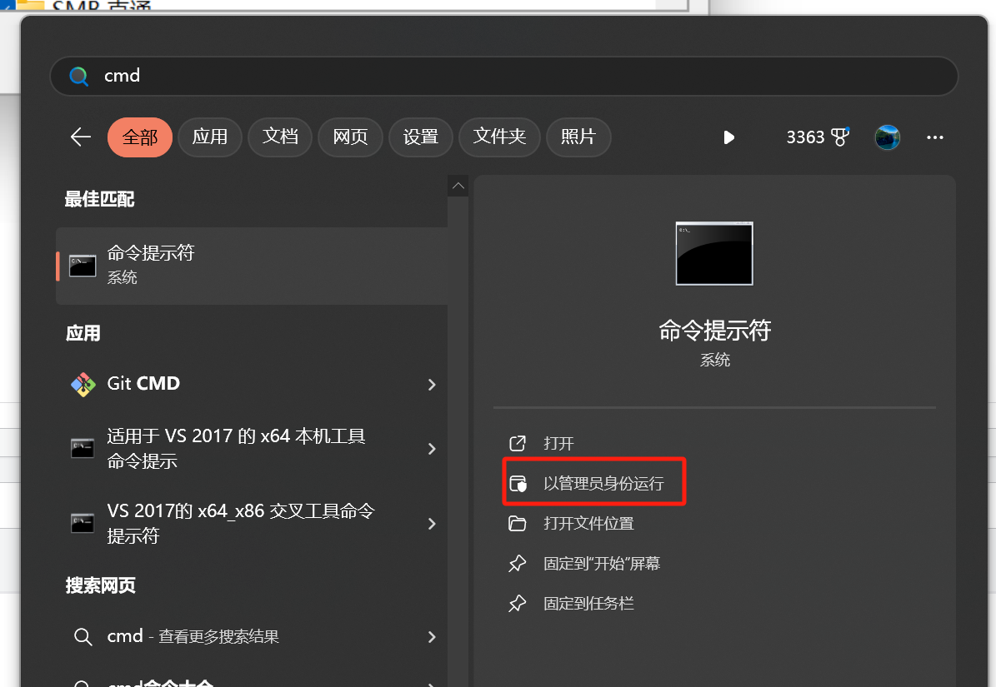Image resolution: width=996 pixels, height=687 pixels.
Task: Switch to the 设置 filter tab
Action: point(421,137)
